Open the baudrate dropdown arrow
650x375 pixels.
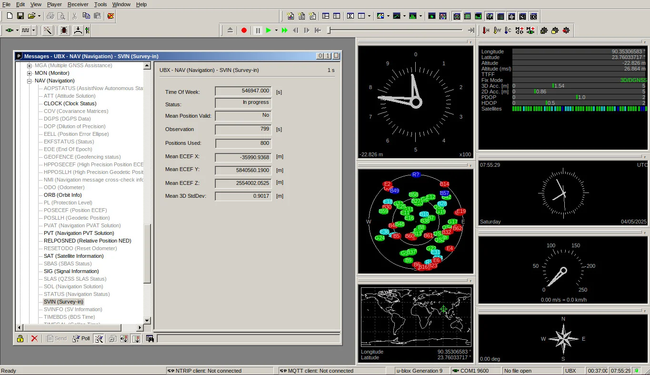tap(33, 30)
